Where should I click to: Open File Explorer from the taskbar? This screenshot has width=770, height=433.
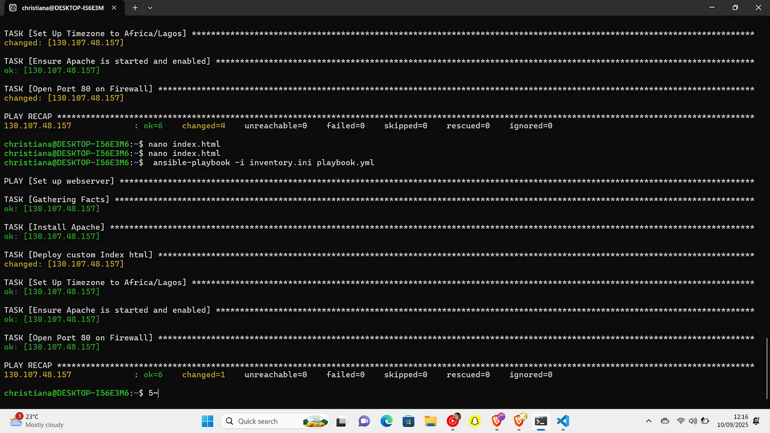tap(430, 421)
